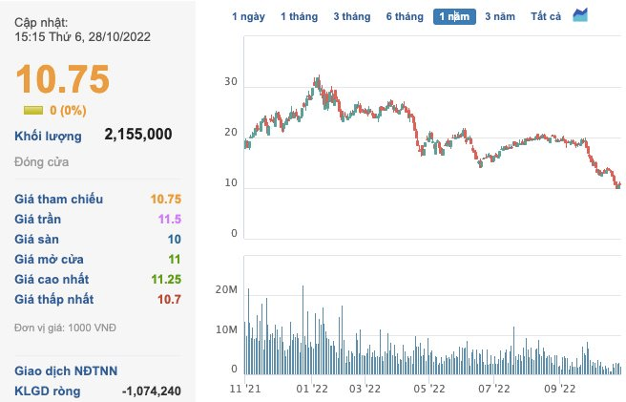Click the large 10.75 current price
626x402 pixels.
[63, 79]
